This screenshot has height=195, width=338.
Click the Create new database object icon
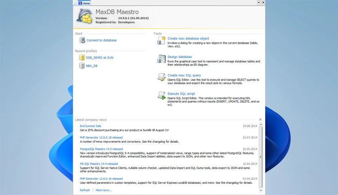click(161, 41)
